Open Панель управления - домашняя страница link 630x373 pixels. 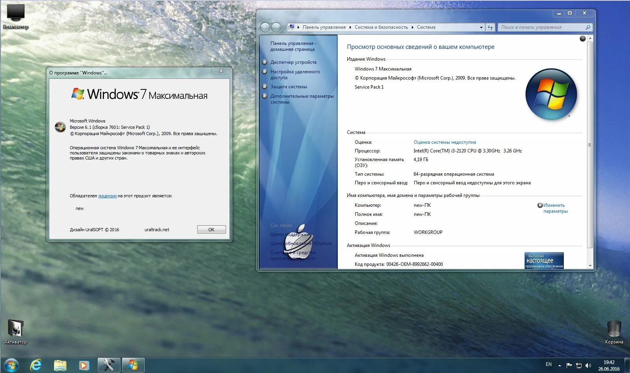tap(293, 46)
